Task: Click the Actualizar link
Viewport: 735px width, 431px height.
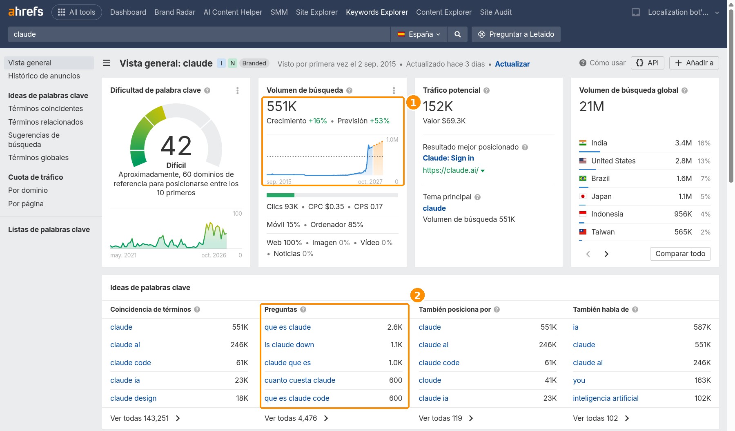Action: click(512, 64)
